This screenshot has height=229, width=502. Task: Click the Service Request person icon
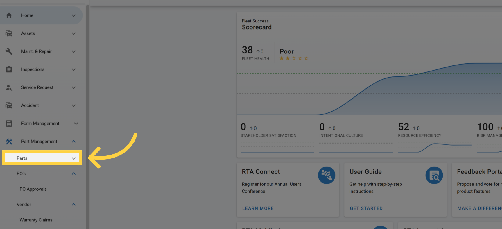point(9,87)
